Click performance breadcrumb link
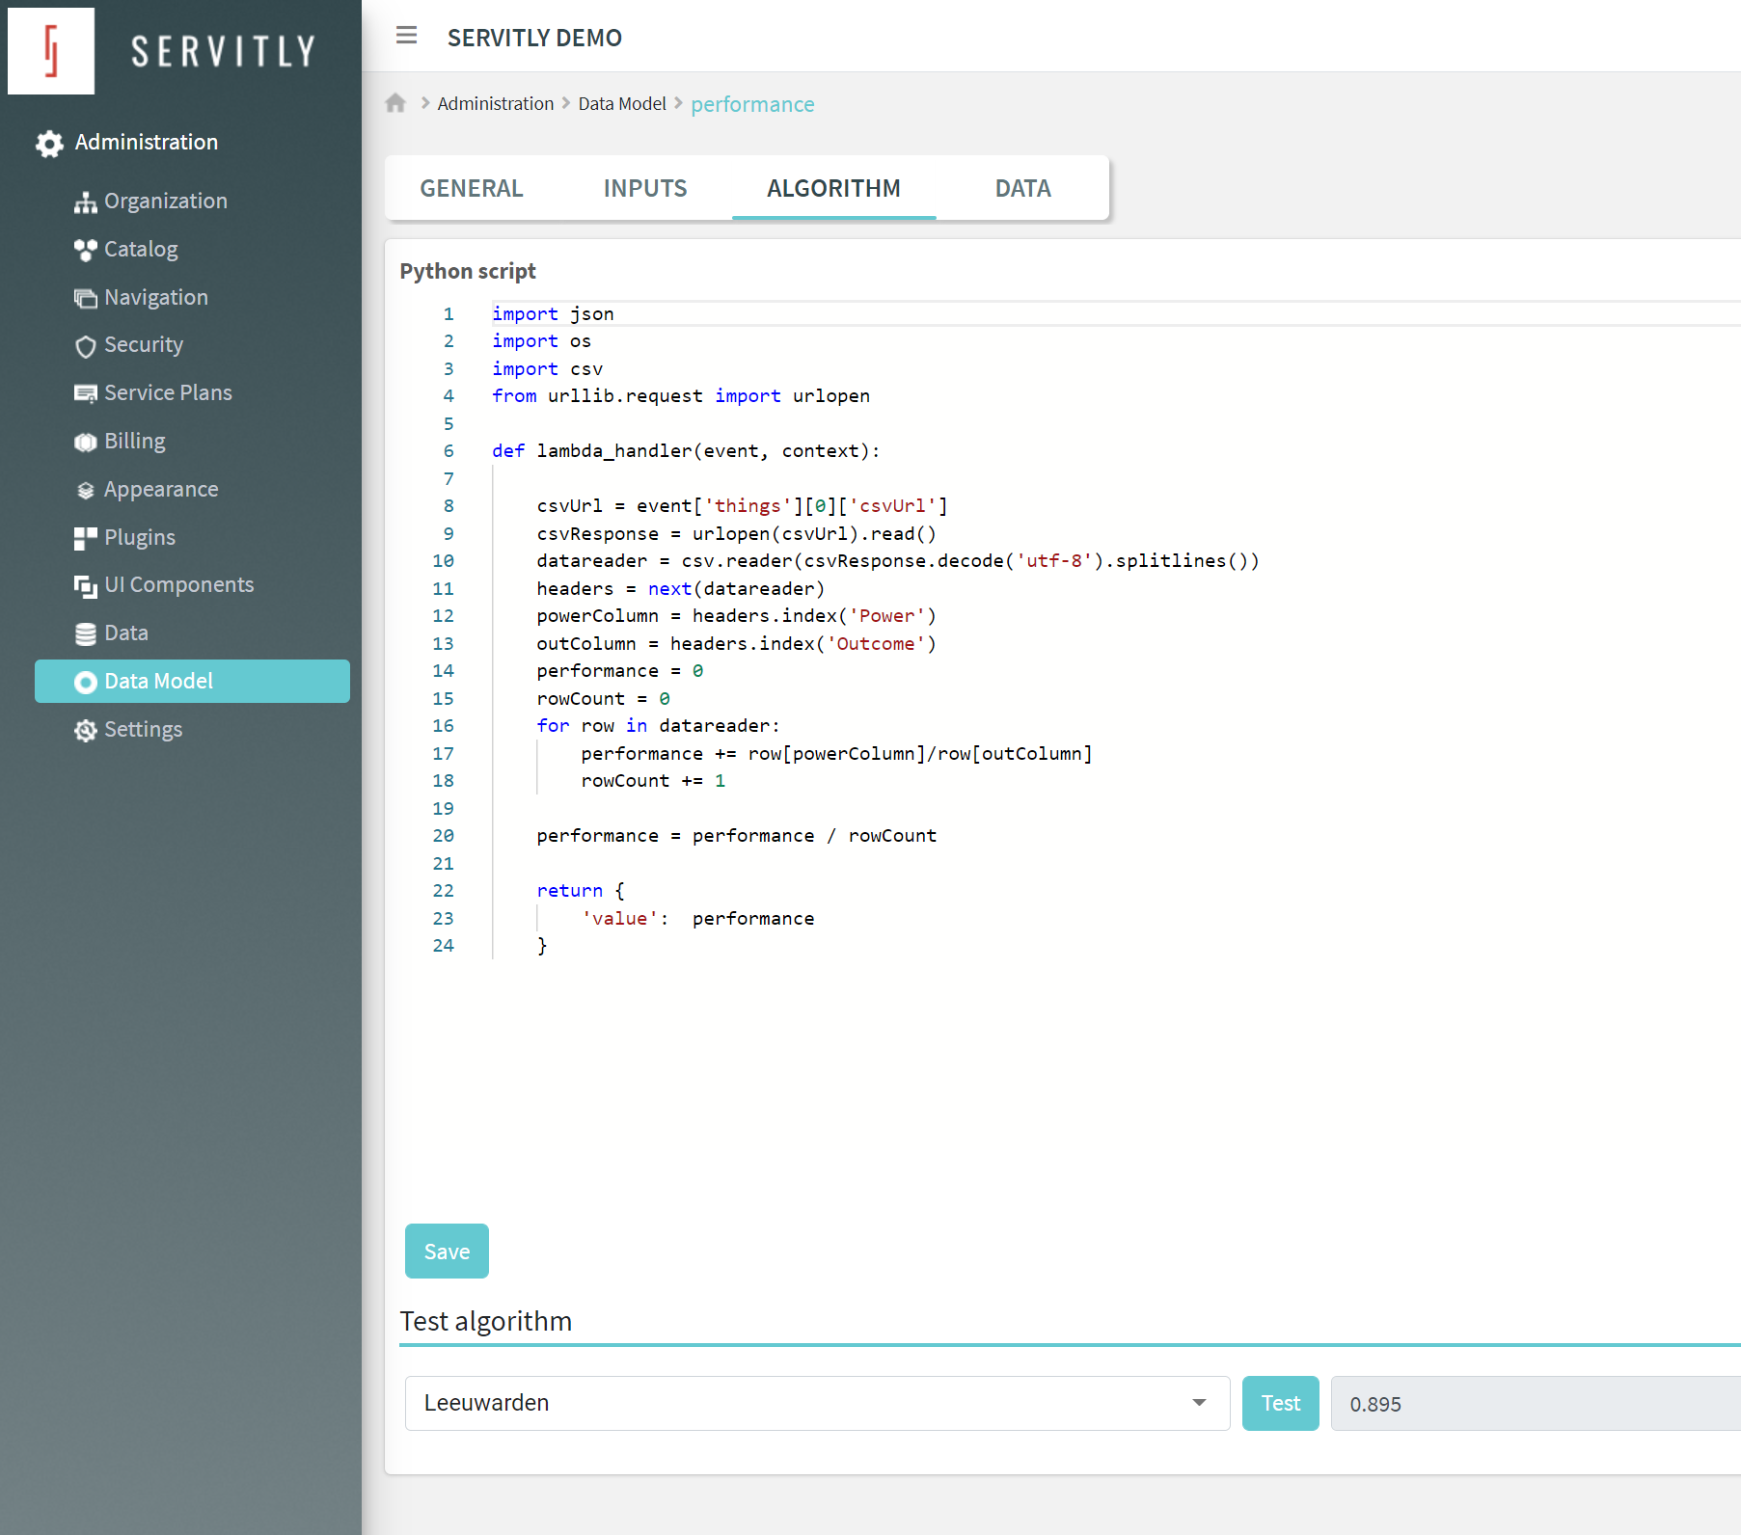Viewport: 1741px width, 1535px height. (x=752, y=104)
